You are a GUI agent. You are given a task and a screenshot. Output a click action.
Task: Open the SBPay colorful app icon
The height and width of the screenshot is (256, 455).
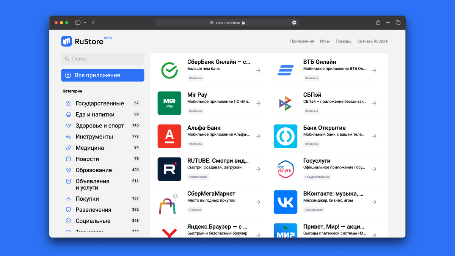pyautogui.click(x=286, y=103)
